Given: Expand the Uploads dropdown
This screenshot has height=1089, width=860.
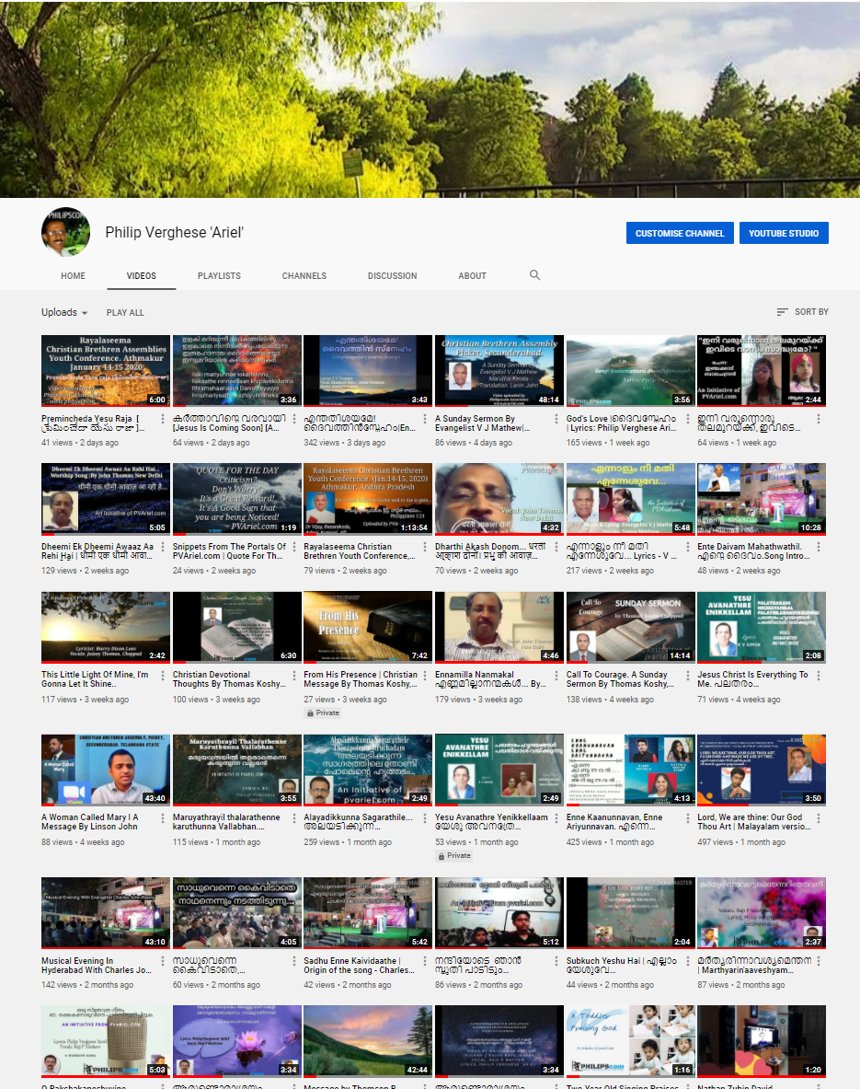Looking at the screenshot, I should pos(64,312).
